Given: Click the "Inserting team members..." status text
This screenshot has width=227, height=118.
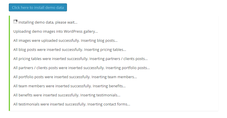Looking at the screenshot, I should tap(114, 77).
